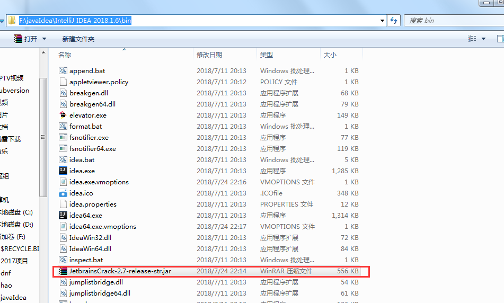Select the (F:) volume in navigation pane
504x303 pixels.
pyautogui.click(x=13, y=237)
